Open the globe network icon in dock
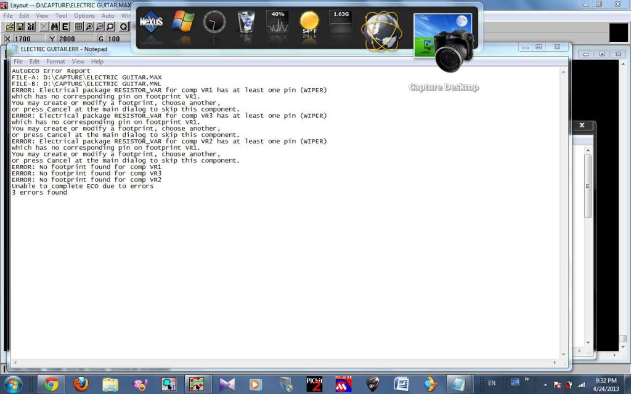631x394 pixels. tap(381, 32)
